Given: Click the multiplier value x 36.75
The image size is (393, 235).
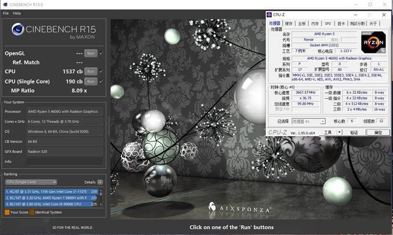Looking at the screenshot, I should [305, 98].
